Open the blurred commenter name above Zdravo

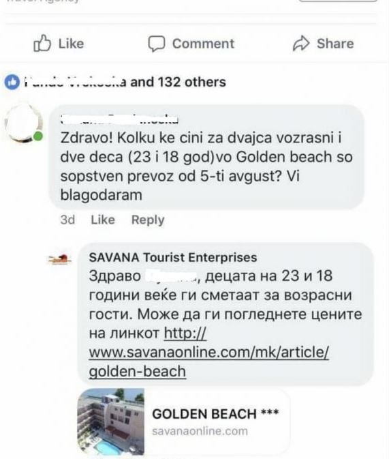pos(119,119)
